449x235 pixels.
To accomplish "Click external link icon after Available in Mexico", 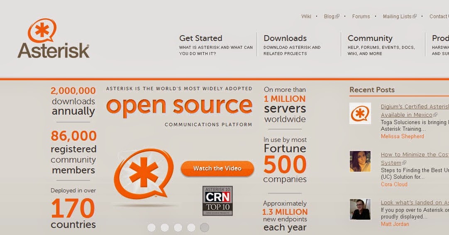I will click(x=435, y=115).
